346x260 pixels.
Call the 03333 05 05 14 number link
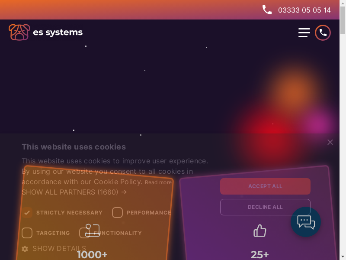click(x=304, y=10)
